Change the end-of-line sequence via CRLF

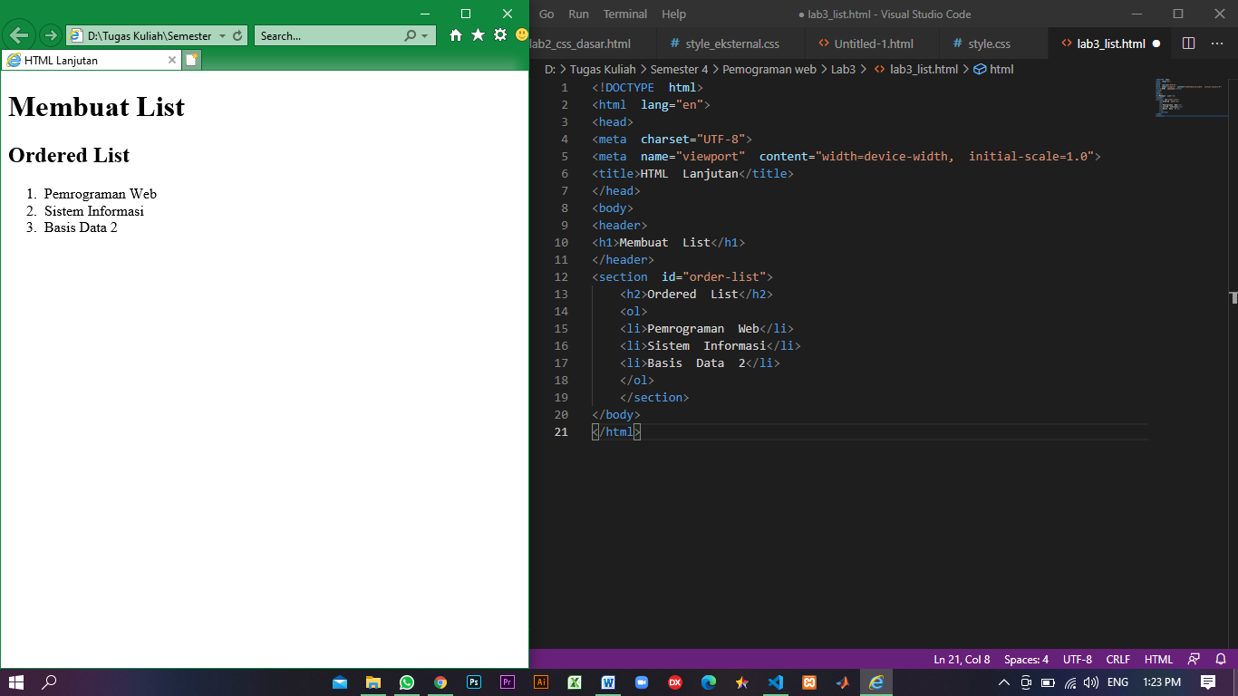click(1118, 659)
